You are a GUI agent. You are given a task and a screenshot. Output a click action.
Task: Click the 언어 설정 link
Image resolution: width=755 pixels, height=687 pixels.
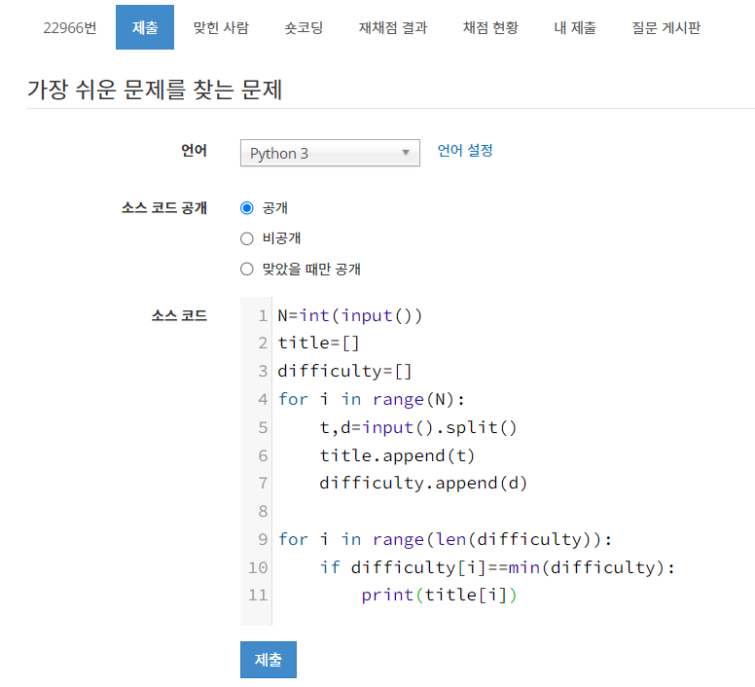pyautogui.click(x=465, y=150)
